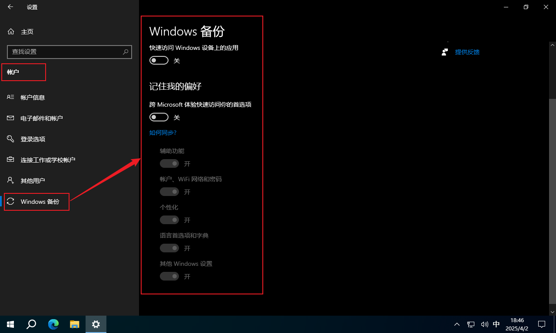This screenshot has height=333, width=556.
Task: Toggle the 其他 Windows 设置 switch
Action: pos(169,276)
